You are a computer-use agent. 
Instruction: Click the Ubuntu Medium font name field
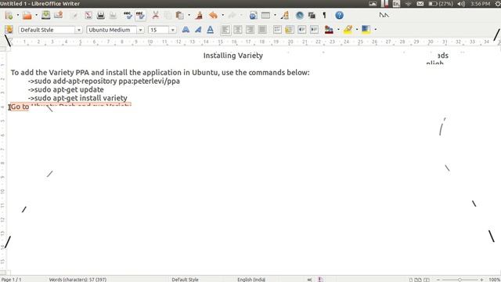pos(112,30)
